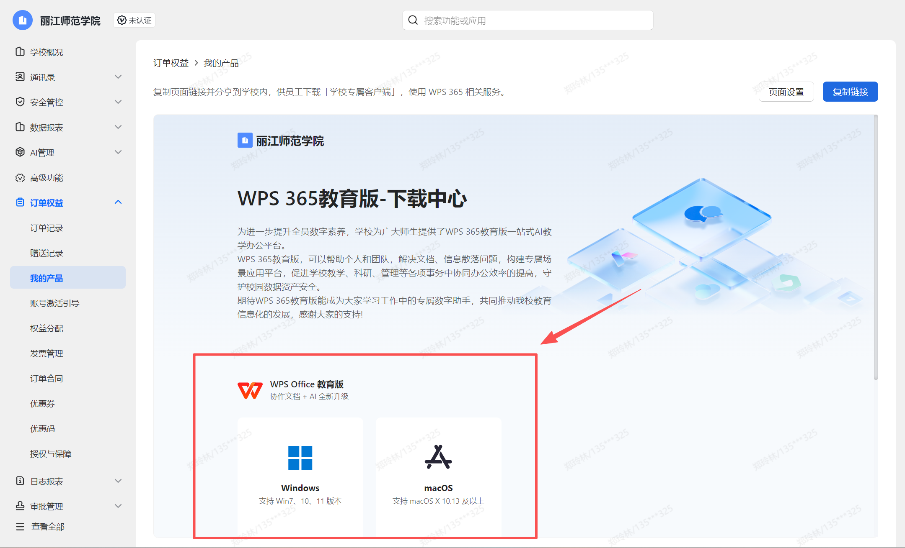Click the blue 复制链接 button

[851, 92]
